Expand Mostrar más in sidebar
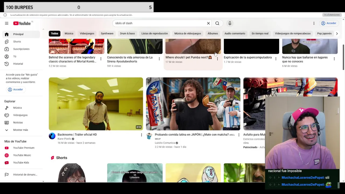345x194 pixels. coord(22,130)
